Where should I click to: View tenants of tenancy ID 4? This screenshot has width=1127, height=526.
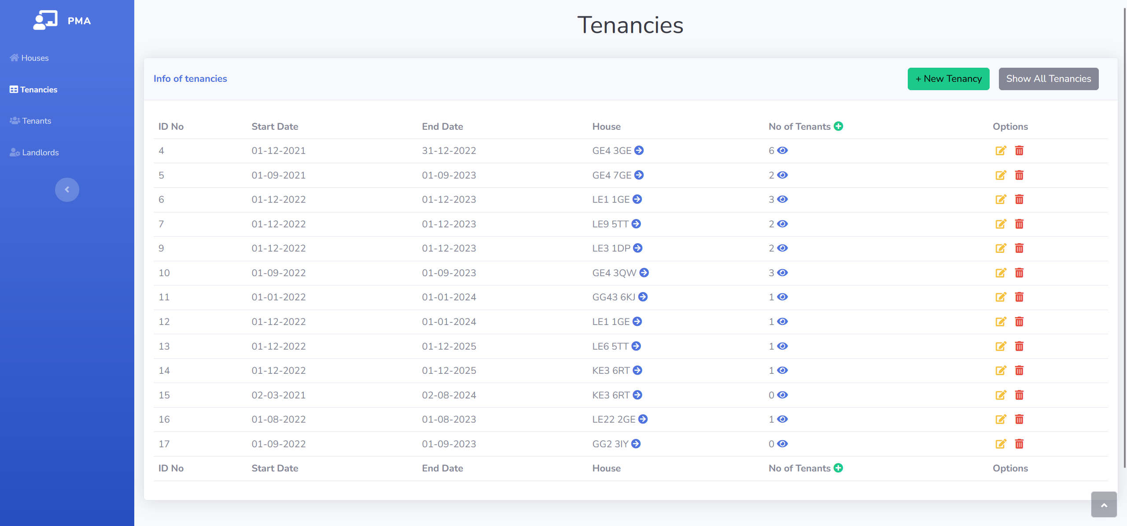click(782, 150)
